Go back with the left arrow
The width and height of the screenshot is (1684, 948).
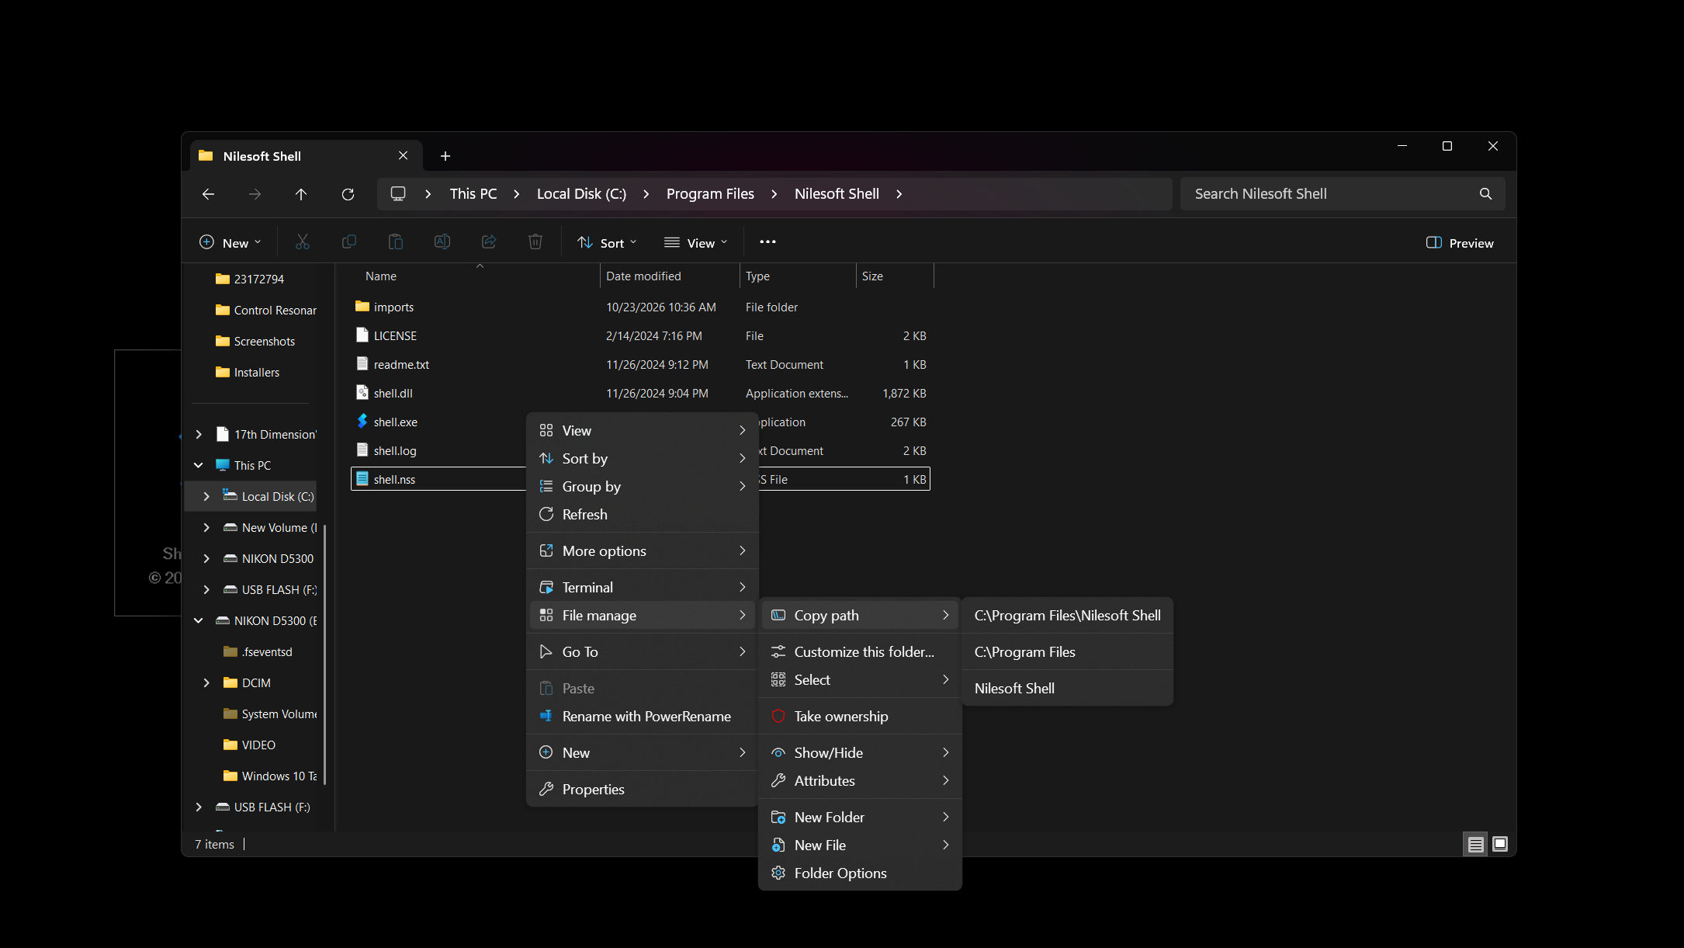(x=208, y=194)
